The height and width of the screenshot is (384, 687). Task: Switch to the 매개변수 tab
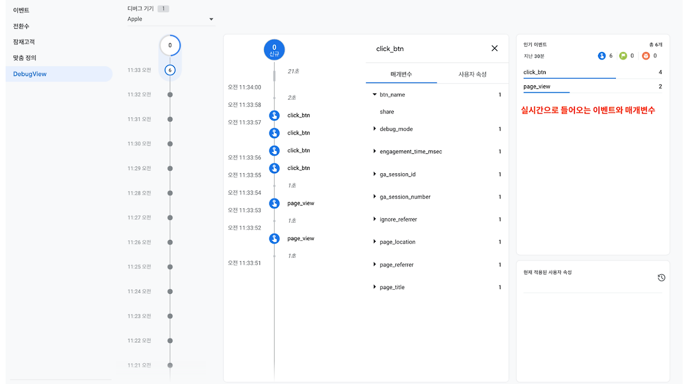(401, 74)
